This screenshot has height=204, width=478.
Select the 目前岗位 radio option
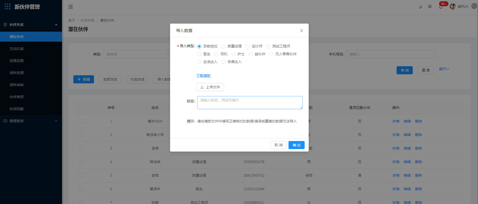pos(199,46)
